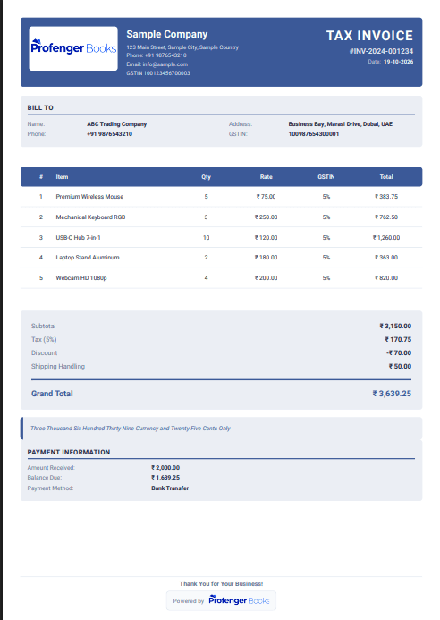This screenshot has height=620, width=440.
Task: Select the company address line 123 Main Street
Action: click(x=182, y=47)
